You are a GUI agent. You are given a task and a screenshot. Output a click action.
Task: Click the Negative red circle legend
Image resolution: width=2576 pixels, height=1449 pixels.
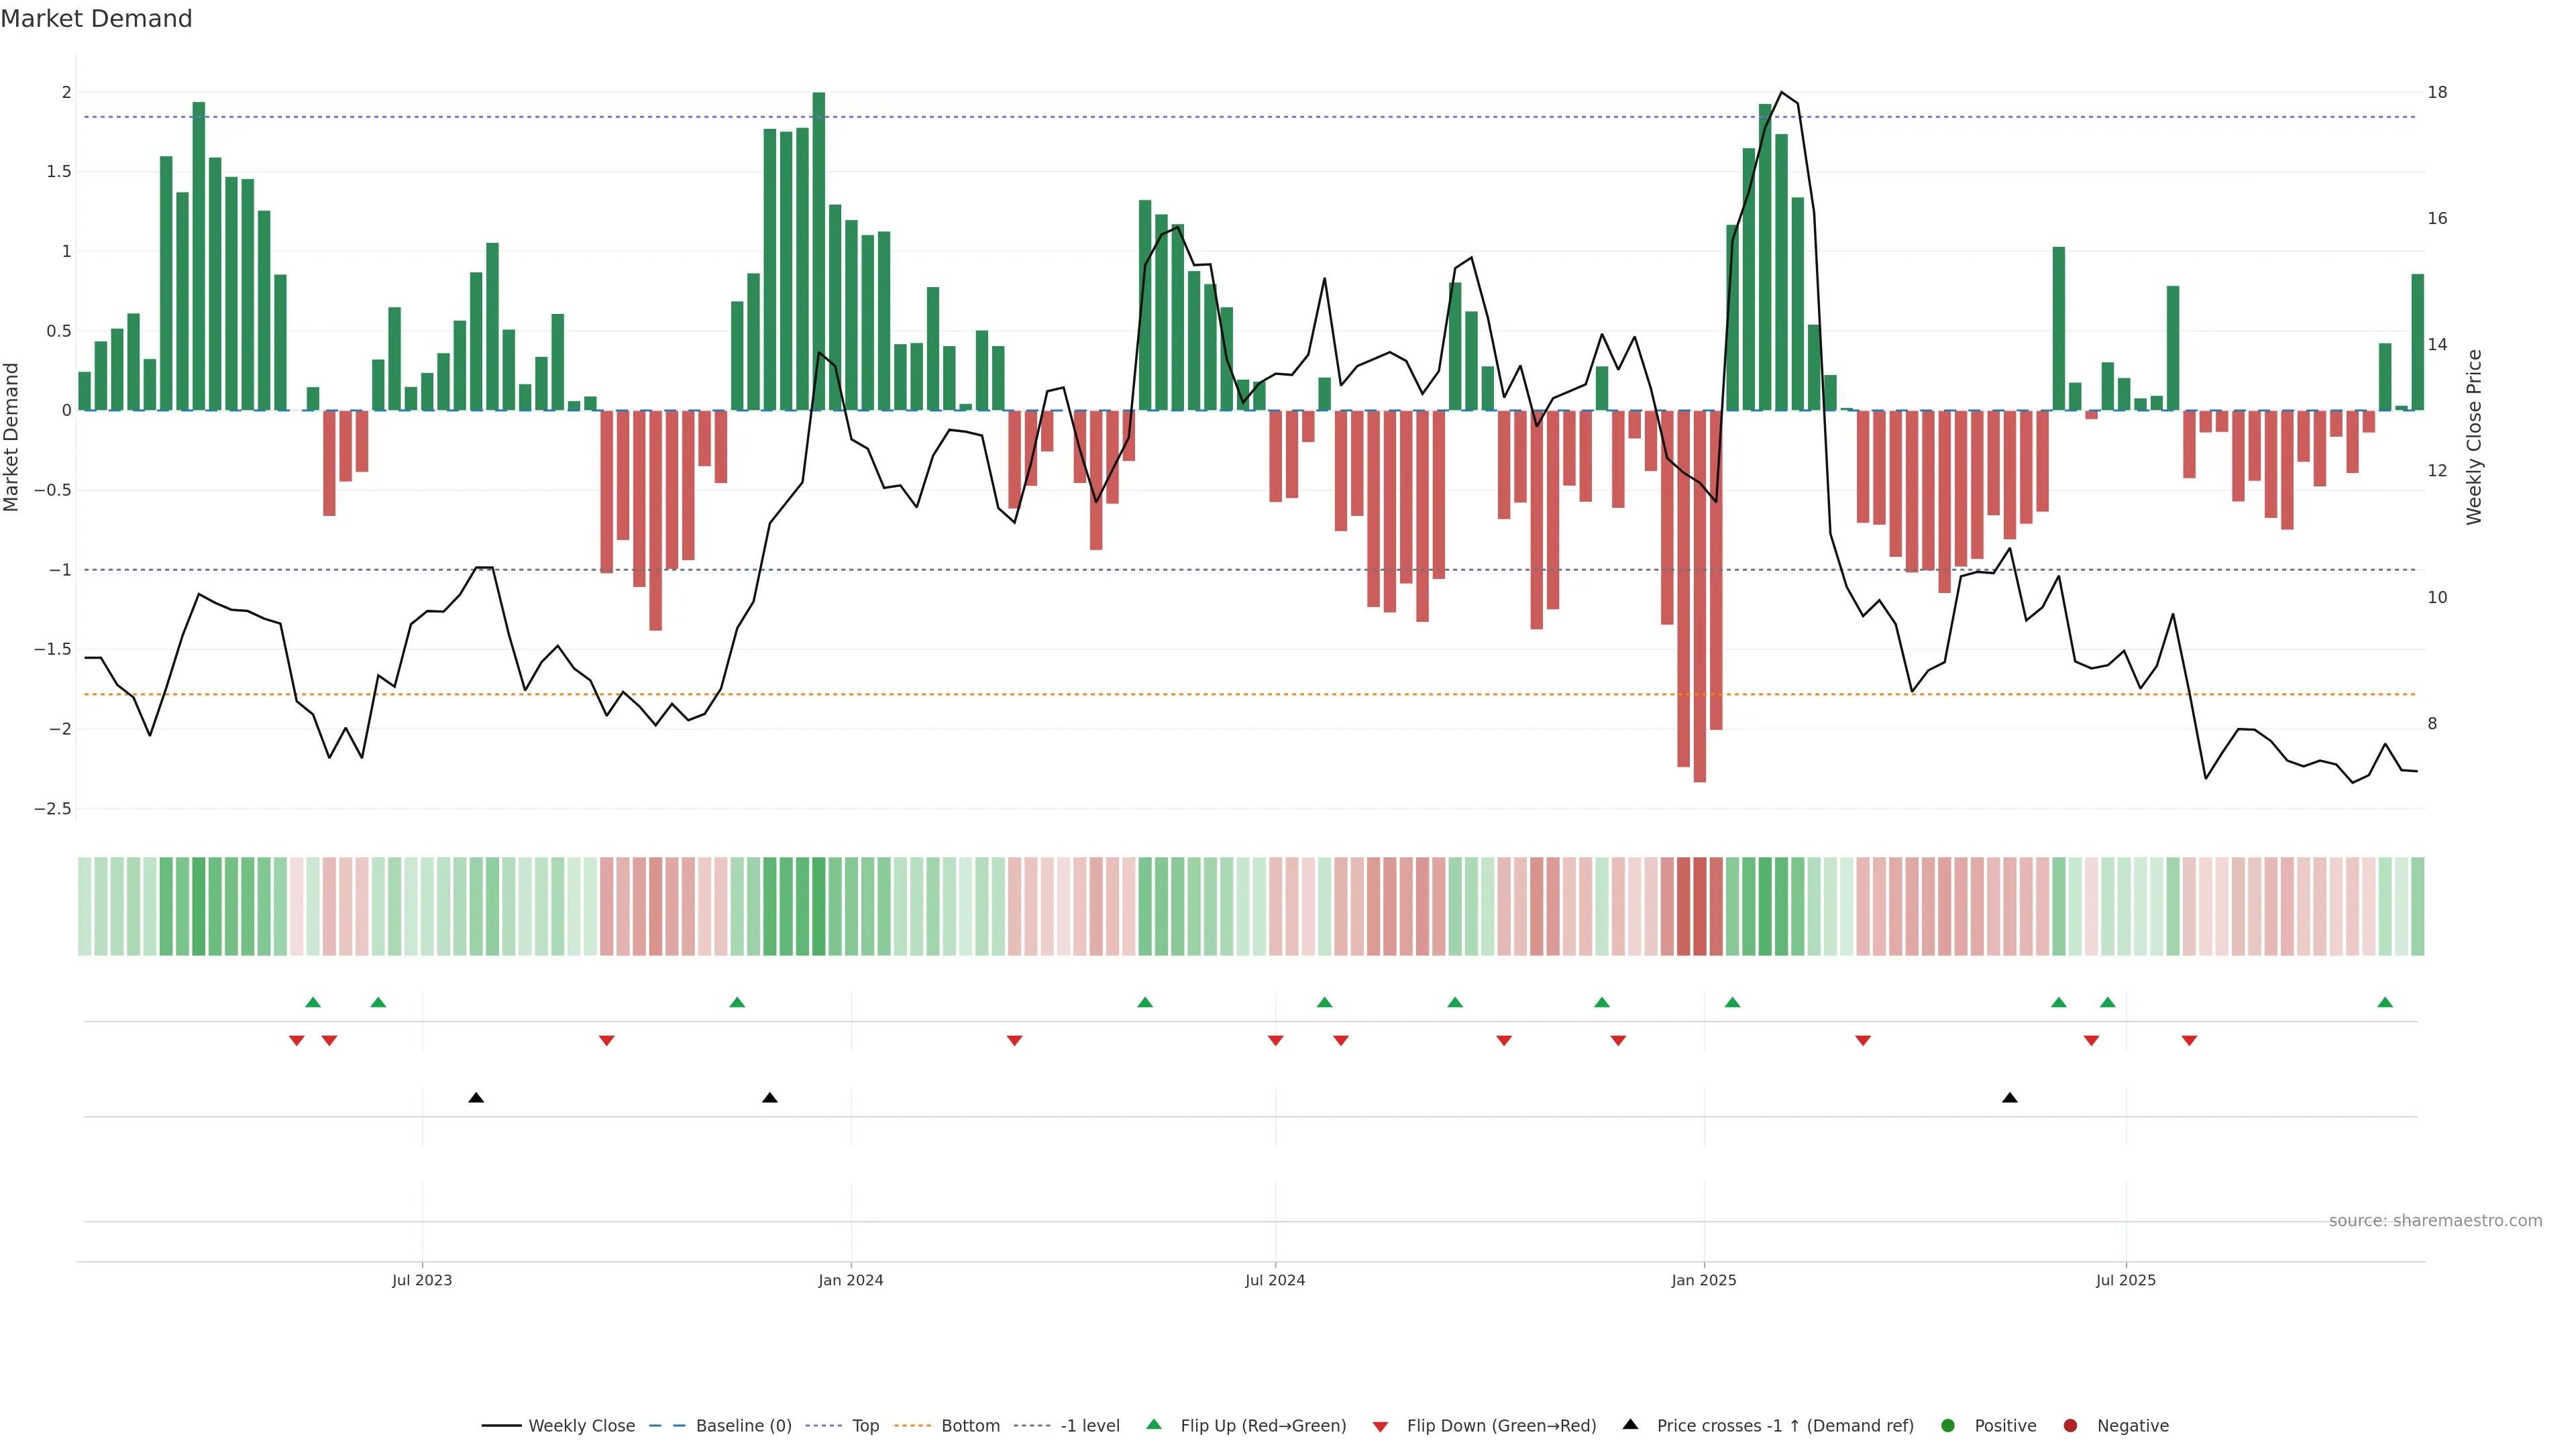pyautogui.click(x=2070, y=1426)
